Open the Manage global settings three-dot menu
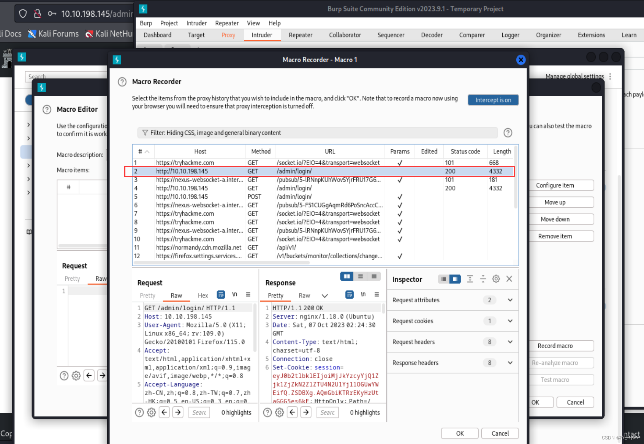644x444 pixels. [x=610, y=76]
